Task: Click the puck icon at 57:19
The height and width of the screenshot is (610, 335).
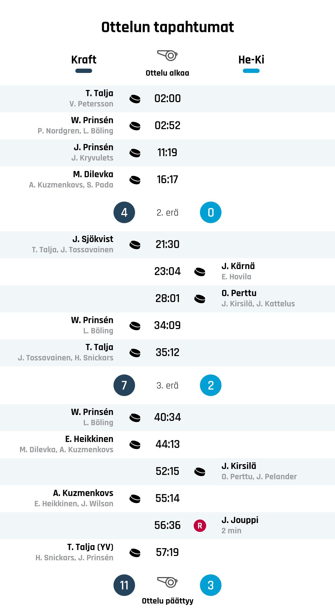Action: click(x=135, y=553)
